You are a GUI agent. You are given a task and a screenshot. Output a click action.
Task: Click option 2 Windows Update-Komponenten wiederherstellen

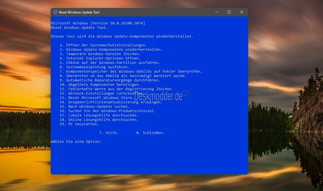click(111, 50)
